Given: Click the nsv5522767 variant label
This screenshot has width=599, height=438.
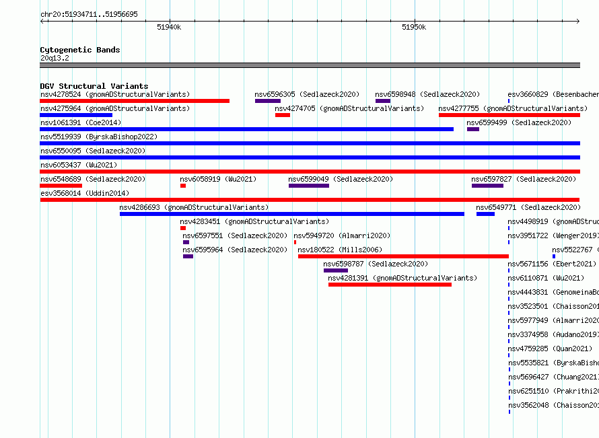Looking at the screenshot, I should click(575, 250).
